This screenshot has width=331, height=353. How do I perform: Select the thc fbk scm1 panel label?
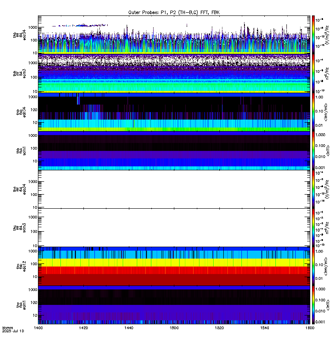(x=21, y=305)
